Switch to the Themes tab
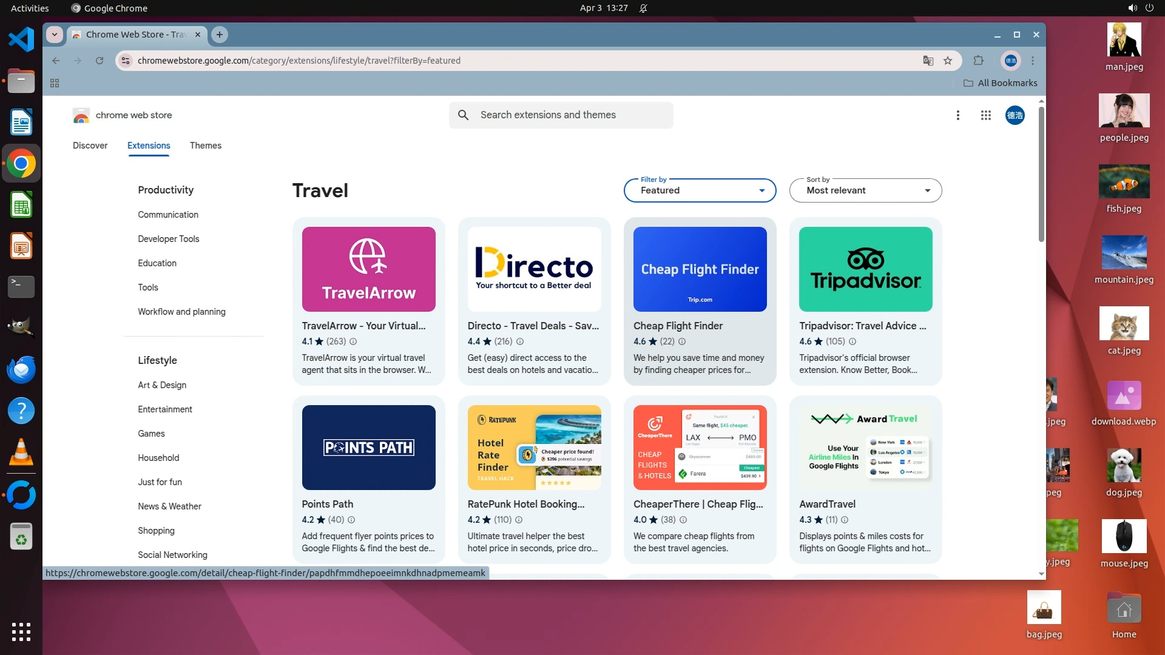1165x655 pixels. coord(205,146)
